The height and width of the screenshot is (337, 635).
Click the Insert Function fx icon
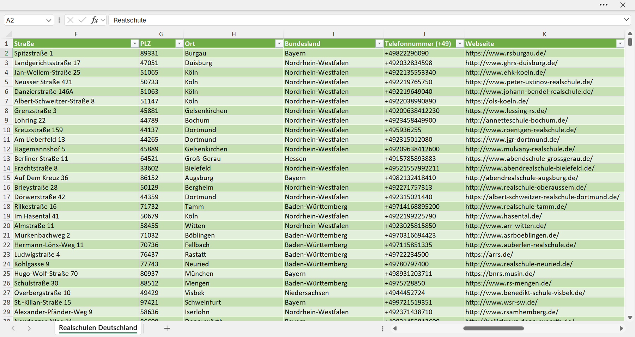pyautogui.click(x=94, y=20)
